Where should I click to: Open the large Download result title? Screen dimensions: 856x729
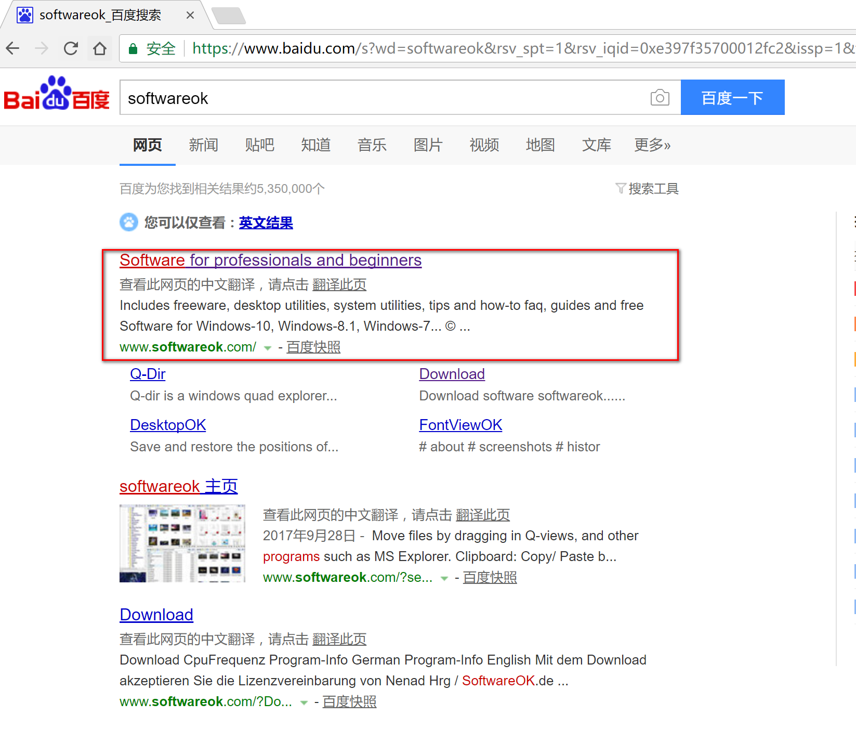[156, 615]
